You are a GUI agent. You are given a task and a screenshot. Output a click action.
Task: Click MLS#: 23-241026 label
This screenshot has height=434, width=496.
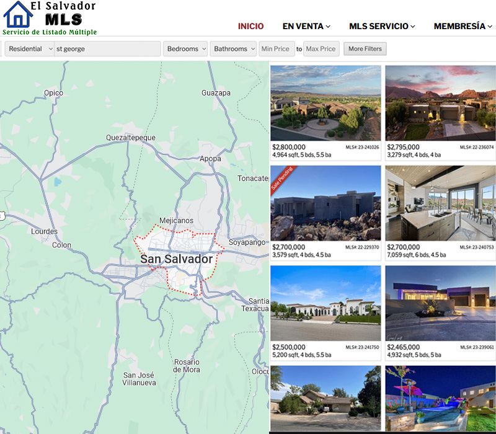tap(362, 147)
